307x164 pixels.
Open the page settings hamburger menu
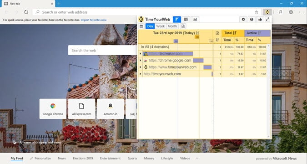click(x=294, y=36)
